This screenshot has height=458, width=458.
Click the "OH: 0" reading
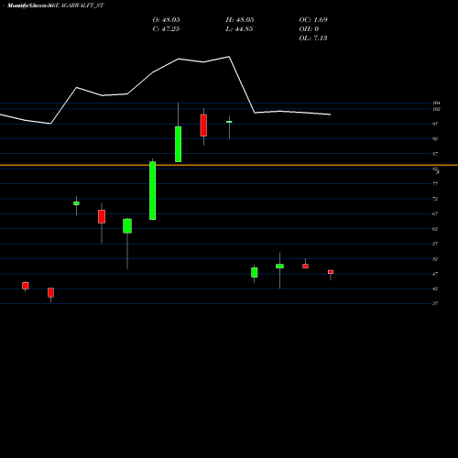coord(309,29)
